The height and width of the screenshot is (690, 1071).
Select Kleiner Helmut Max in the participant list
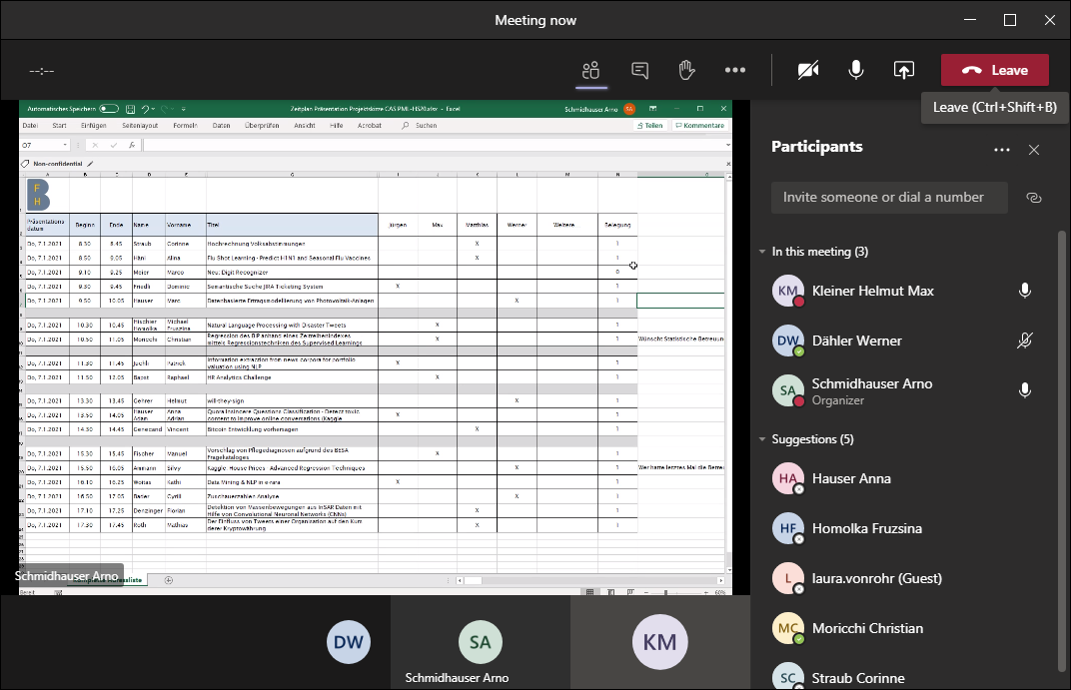click(872, 291)
